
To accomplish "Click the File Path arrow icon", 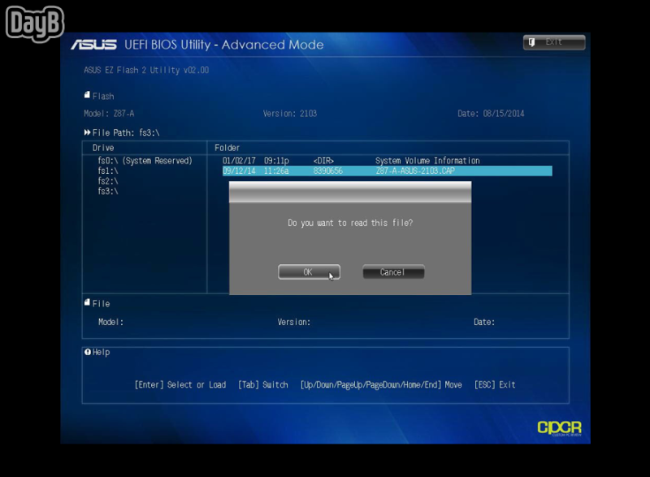I will [x=87, y=132].
